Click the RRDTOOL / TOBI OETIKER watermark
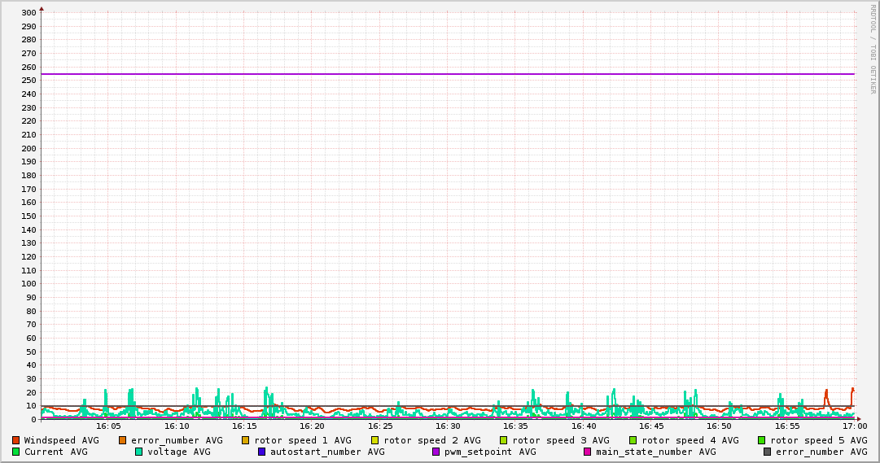Screen dimensions: 880x463 click(x=873, y=49)
